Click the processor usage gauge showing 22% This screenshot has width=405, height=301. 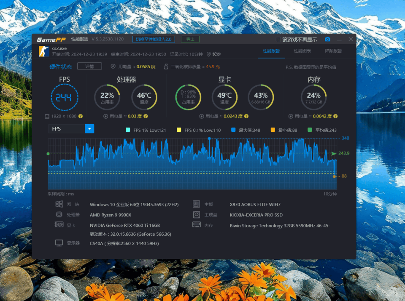107,97
